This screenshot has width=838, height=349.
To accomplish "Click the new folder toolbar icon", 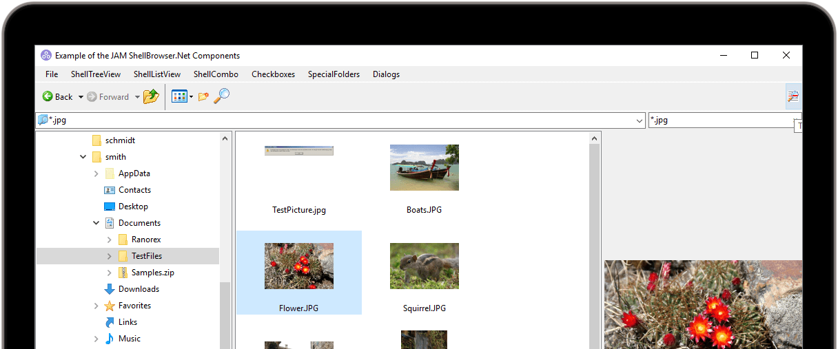I will tap(203, 97).
